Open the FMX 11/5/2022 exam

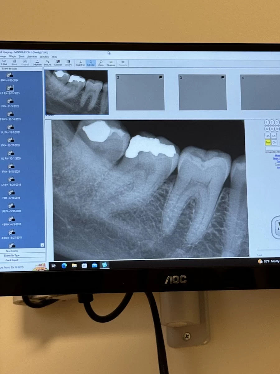pyautogui.click(x=10, y=103)
